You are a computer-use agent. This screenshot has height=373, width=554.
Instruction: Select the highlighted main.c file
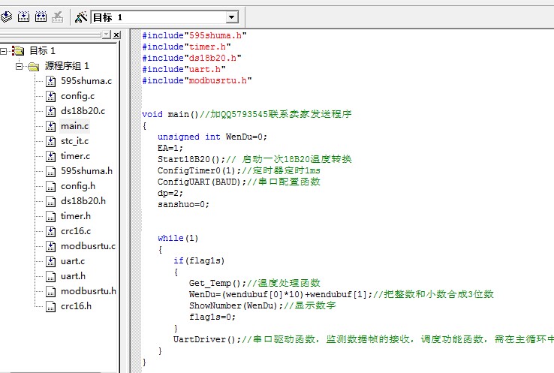[x=74, y=126]
